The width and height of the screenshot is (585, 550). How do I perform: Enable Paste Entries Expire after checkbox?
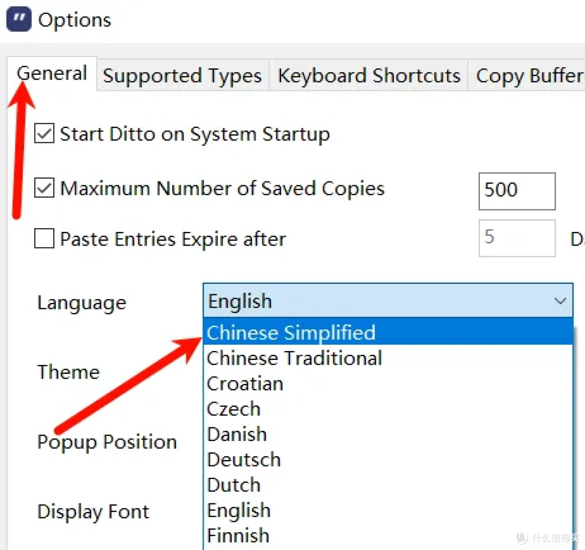[44, 238]
